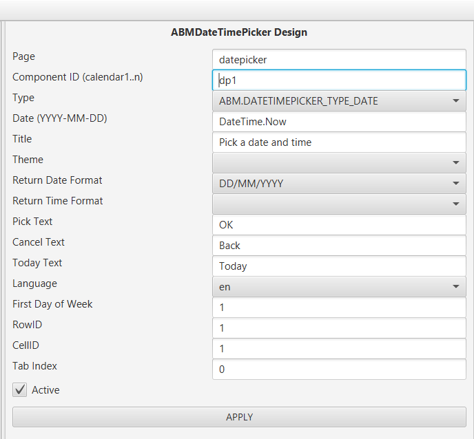Image resolution: width=474 pixels, height=439 pixels.
Task: Click the Pick Text field with OK
Action: click(338, 225)
